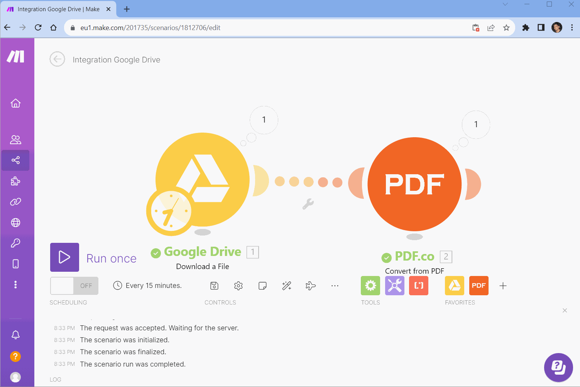Open the Team users icon
Image resolution: width=580 pixels, height=387 pixels.
15,140
